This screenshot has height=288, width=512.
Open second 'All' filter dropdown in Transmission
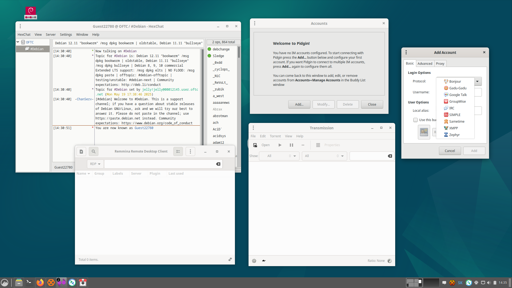tap(325, 156)
